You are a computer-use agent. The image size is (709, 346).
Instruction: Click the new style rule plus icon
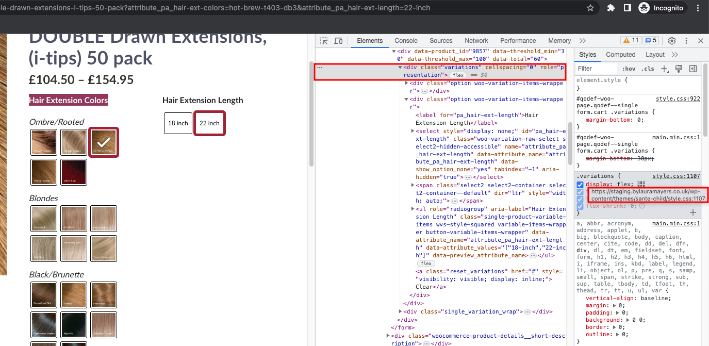pos(665,69)
